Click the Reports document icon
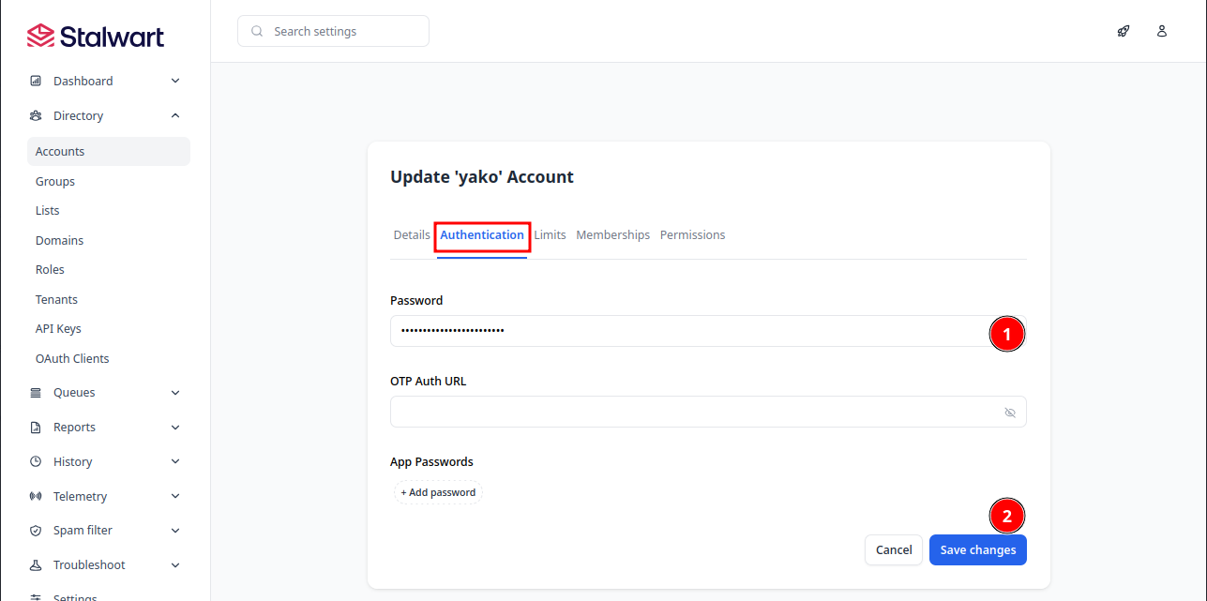Screen dimensions: 1207x601 [36, 428]
